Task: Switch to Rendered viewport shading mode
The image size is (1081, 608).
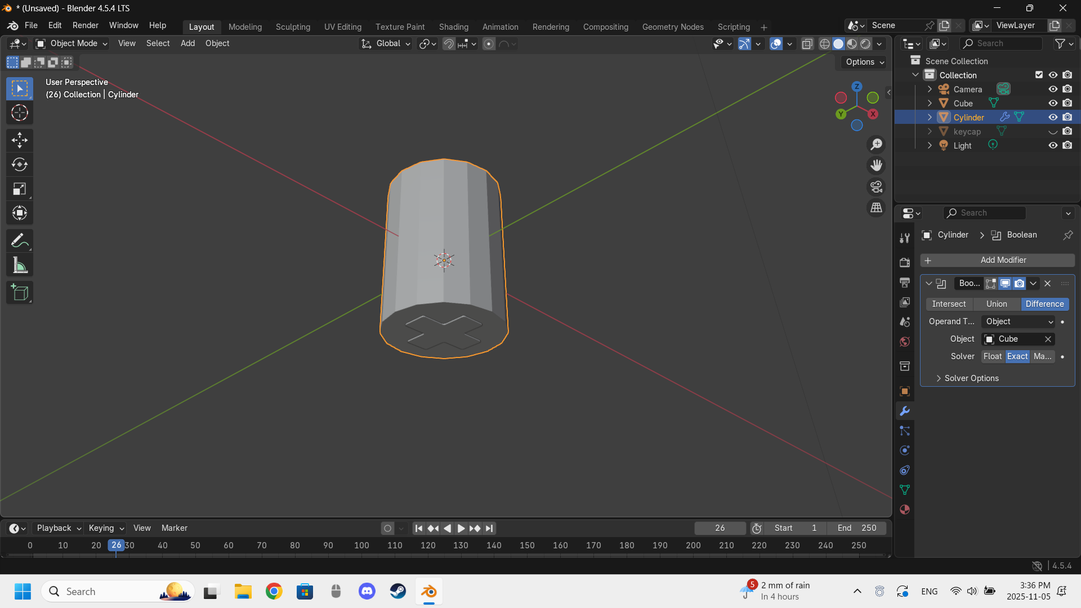Action: click(866, 44)
